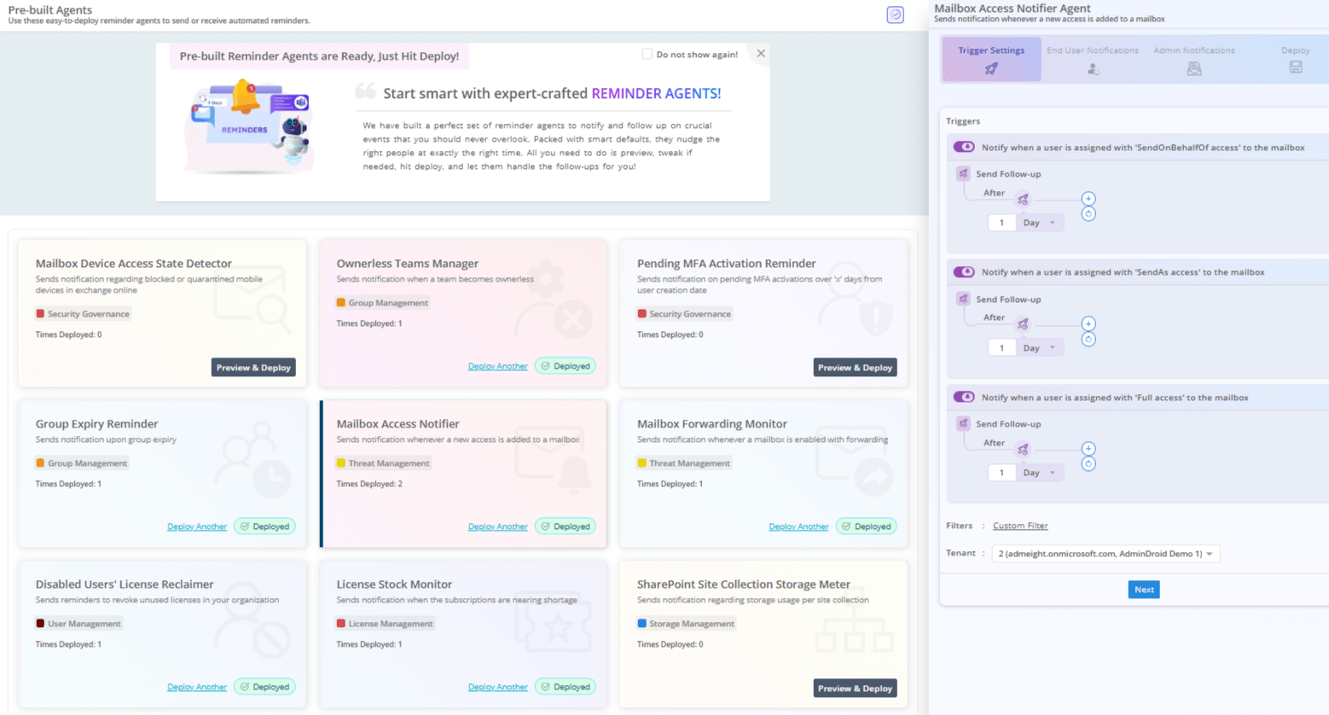Viewport: 1329px width, 715px height.
Task: Click the follow-up number field for SendAs trigger
Action: (1001, 348)
